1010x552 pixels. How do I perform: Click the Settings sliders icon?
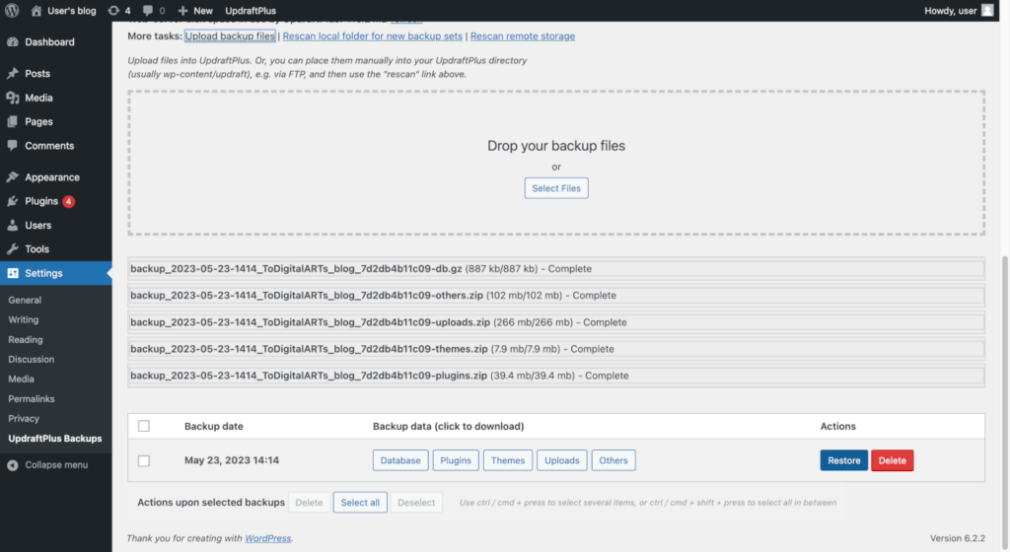(12, 273)
